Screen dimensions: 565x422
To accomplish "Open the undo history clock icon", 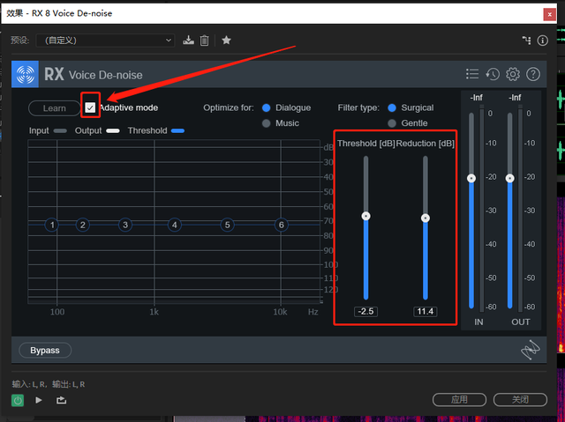I will pos(493,74).
